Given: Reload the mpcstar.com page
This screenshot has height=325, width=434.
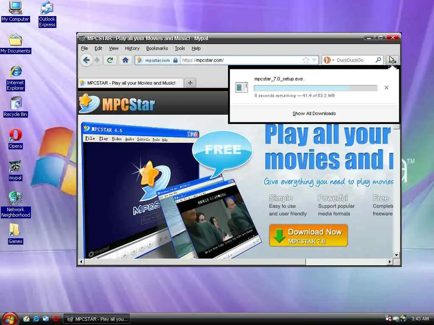Looking at the screenshot, I should (110, 60).
